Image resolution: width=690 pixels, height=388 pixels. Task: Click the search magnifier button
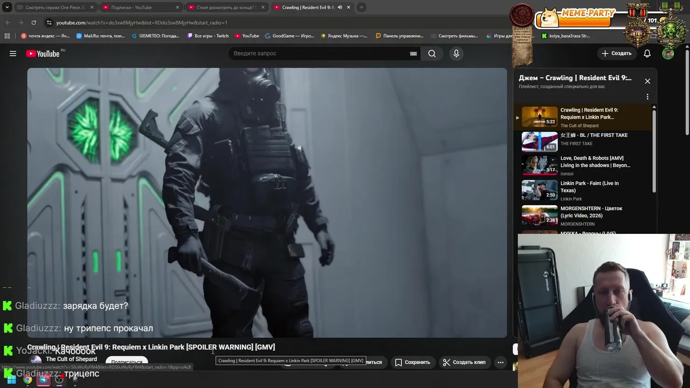click(432, 53)
